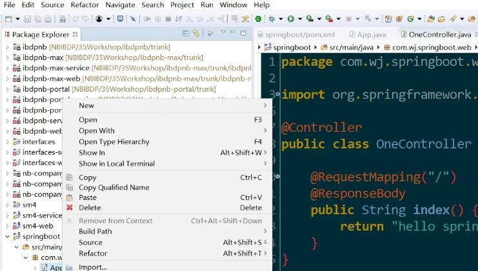Image resolution: width=478 pixels, height=271 pixels.
Task: Choose Delete in the context menu
Action: point(167,208)
